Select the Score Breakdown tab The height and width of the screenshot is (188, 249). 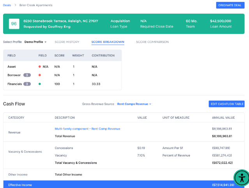point(108,42)
